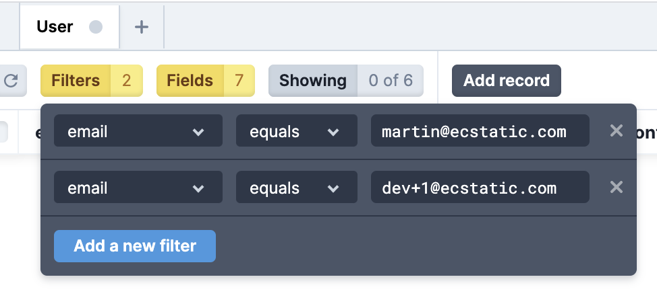This screenshot has height=308, width=657.
Task: Click the dev+1@ecstatic.com value field
Action: (480, 187)
